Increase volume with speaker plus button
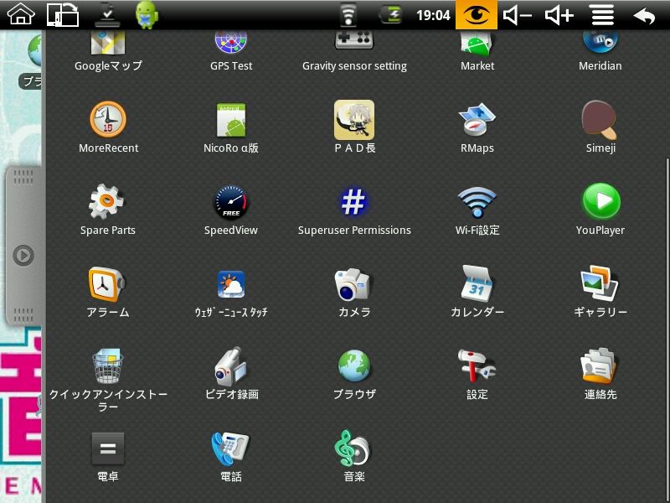 coord(559,15)
